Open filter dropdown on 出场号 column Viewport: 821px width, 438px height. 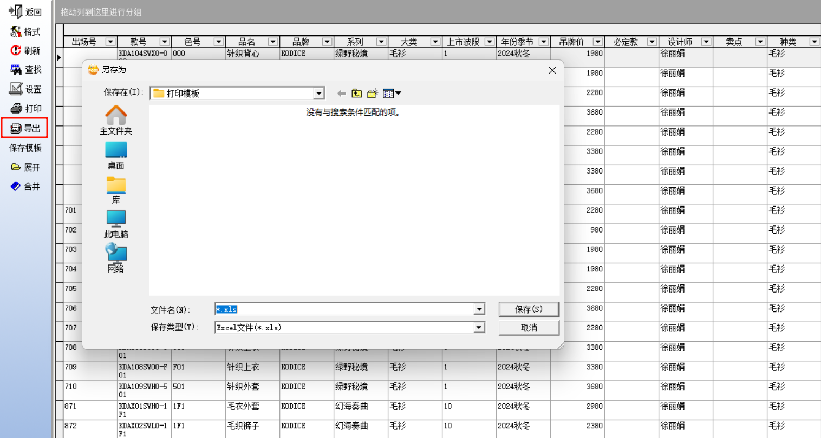pos(110,42)
